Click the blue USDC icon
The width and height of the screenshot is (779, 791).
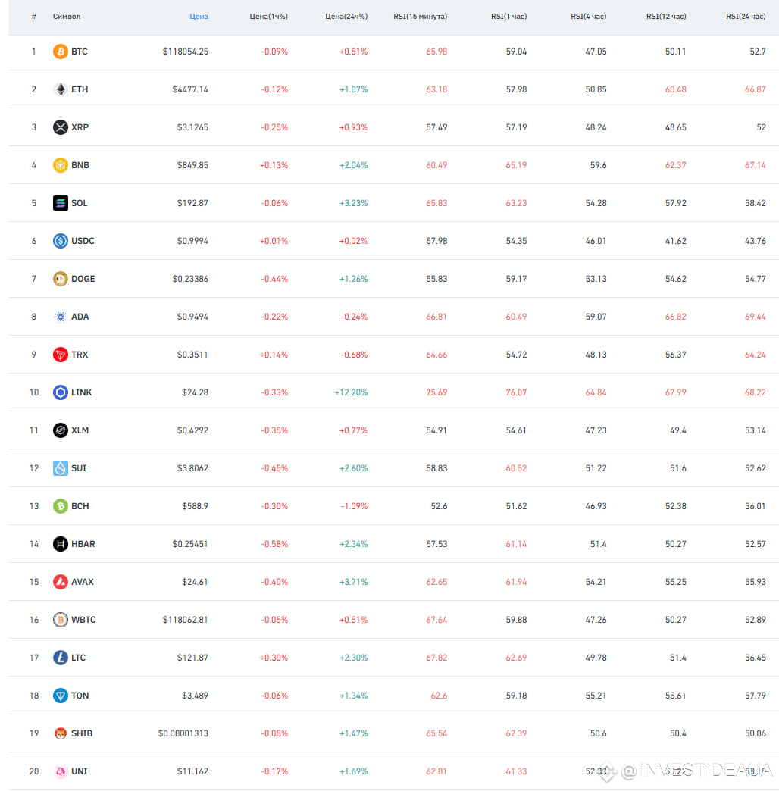tap(60, 241)
